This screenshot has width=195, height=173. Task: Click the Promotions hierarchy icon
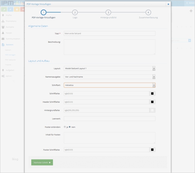coord(3,21)
